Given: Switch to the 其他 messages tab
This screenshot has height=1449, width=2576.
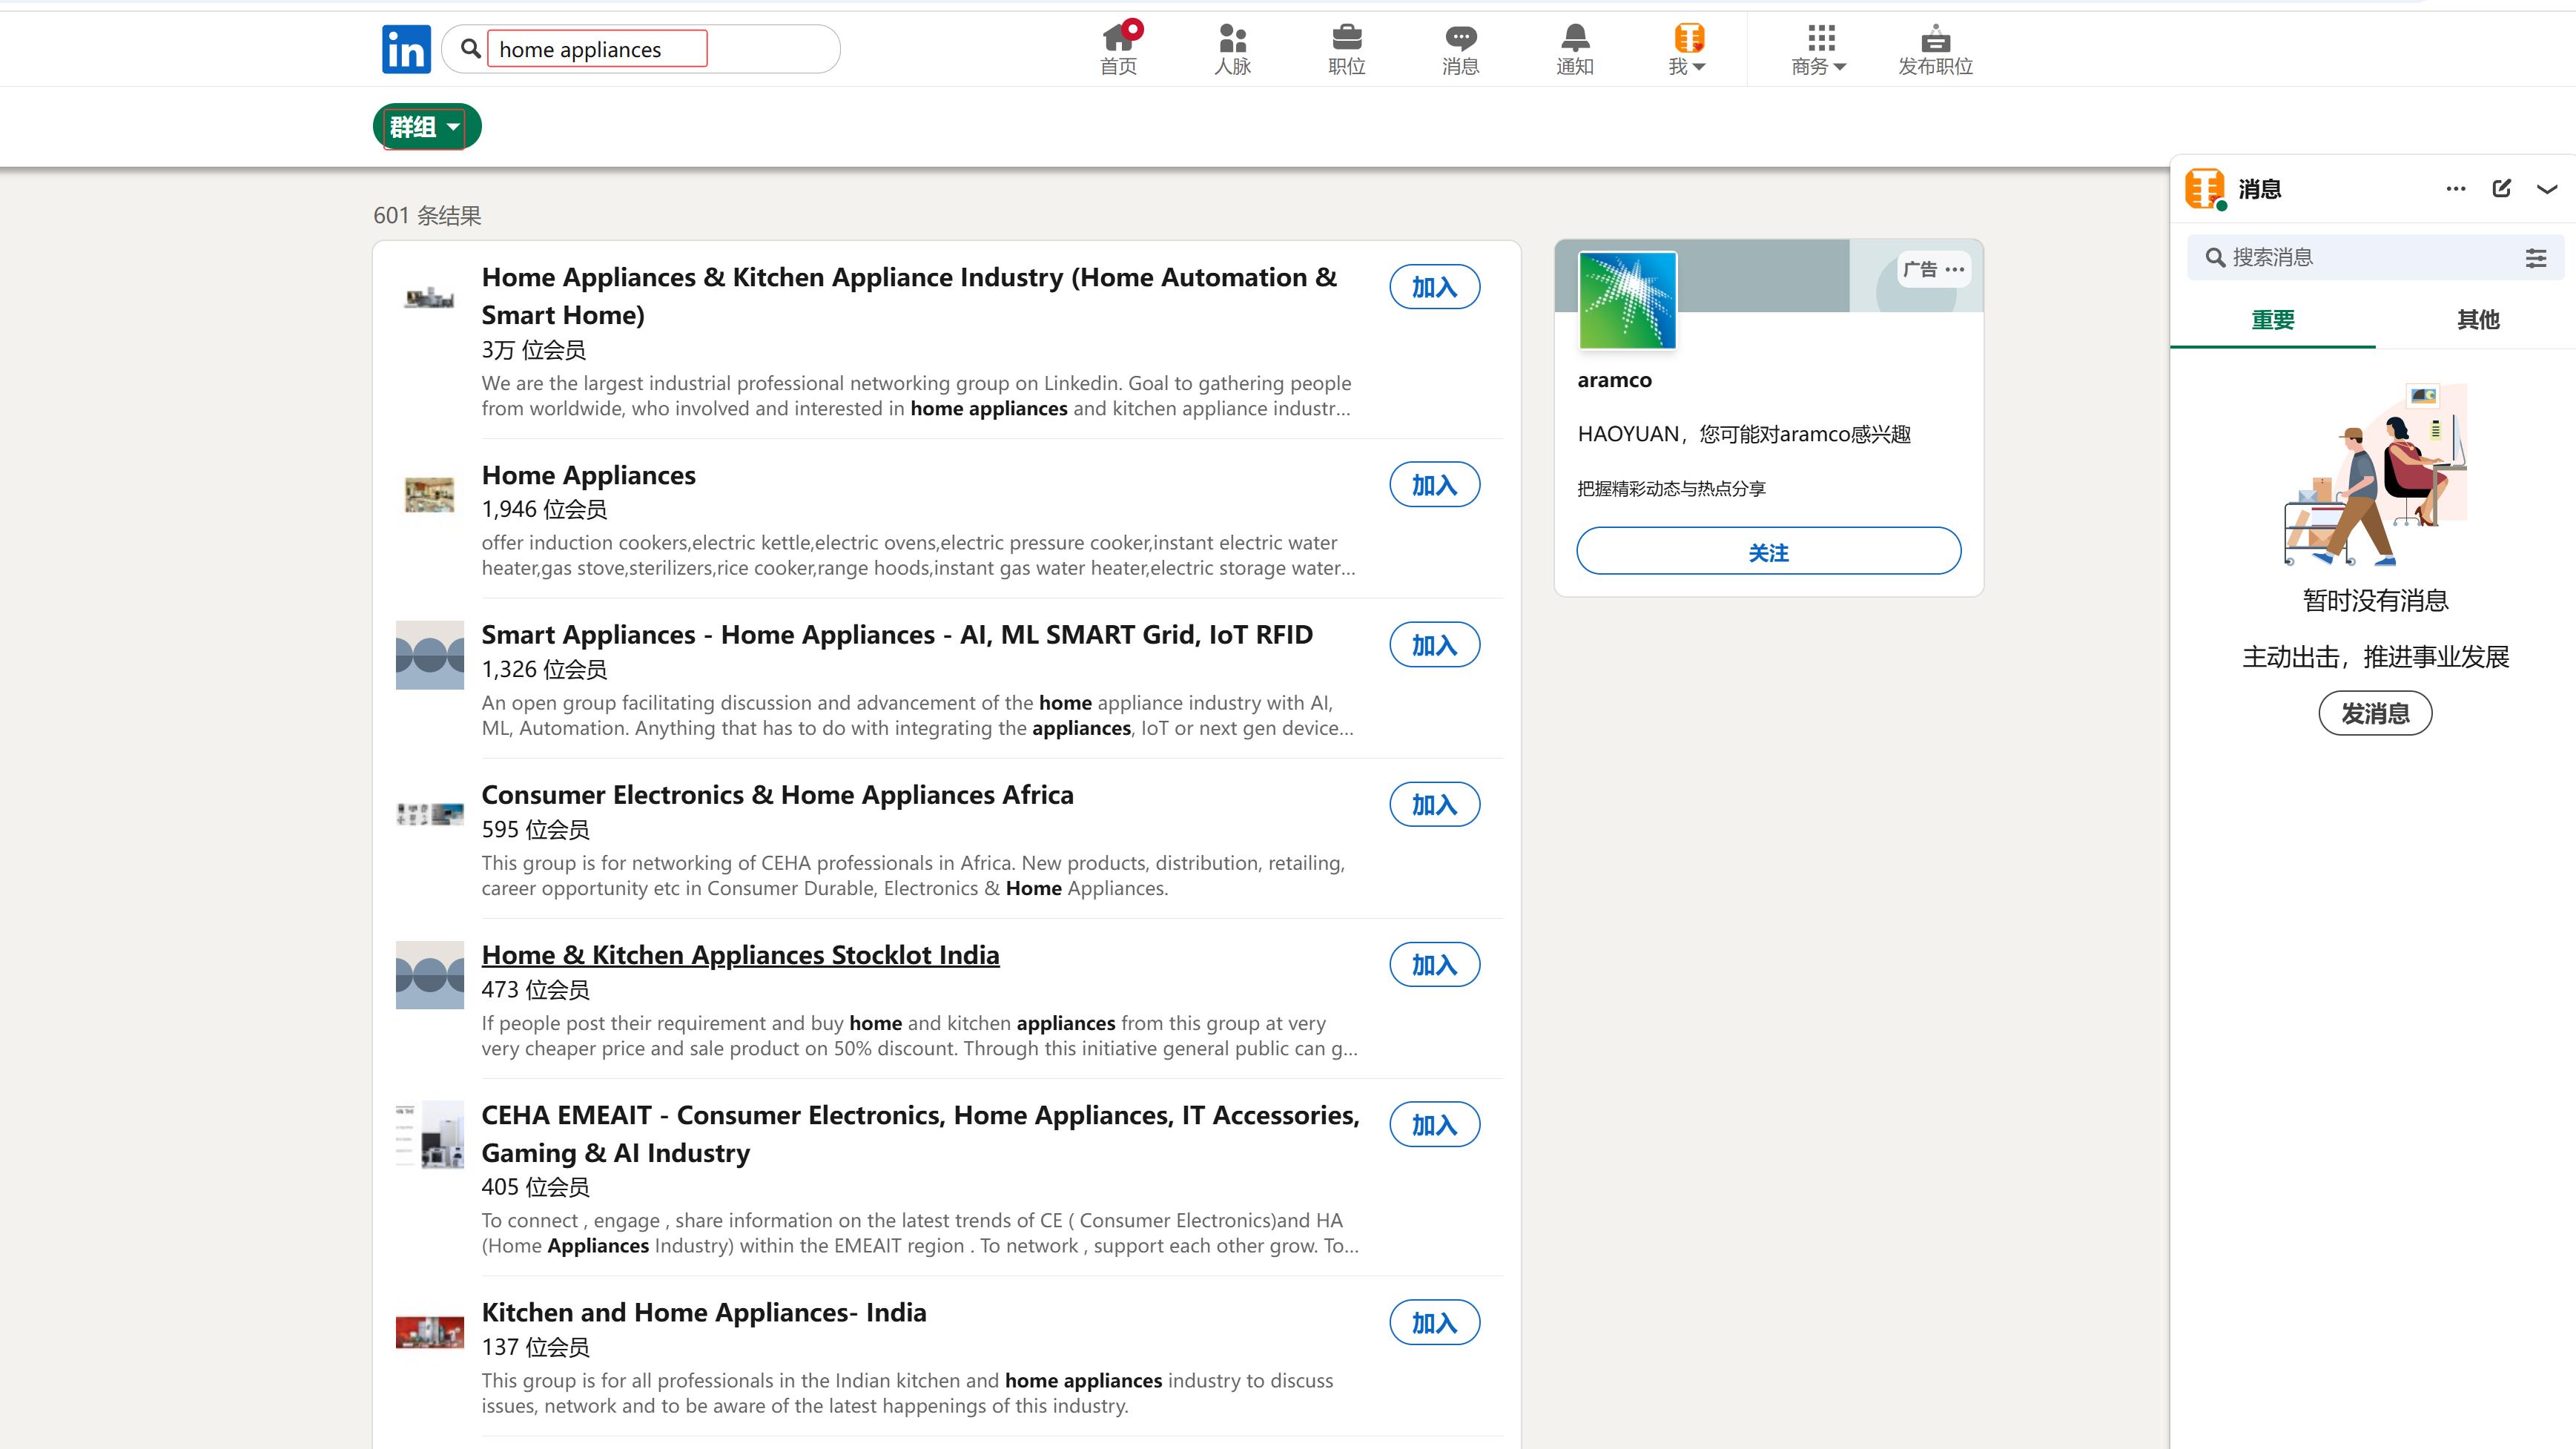Looking at the screenshot, I should pos(2478,320).
